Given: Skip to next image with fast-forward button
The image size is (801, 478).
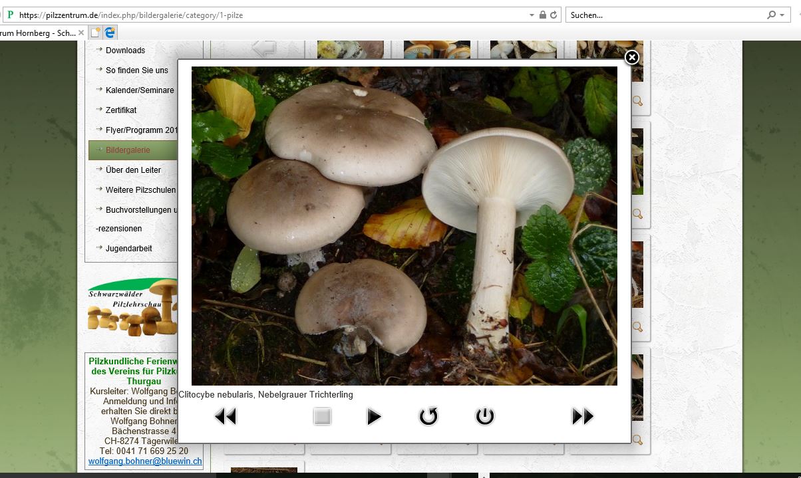Looking at the screenshot, I should point(582,417).
